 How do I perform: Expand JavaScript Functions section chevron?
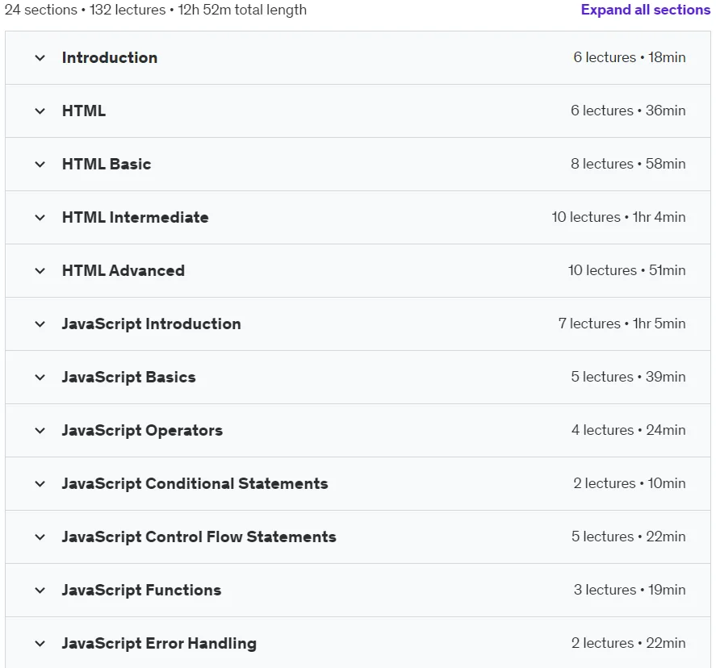[x=40, y=590]
